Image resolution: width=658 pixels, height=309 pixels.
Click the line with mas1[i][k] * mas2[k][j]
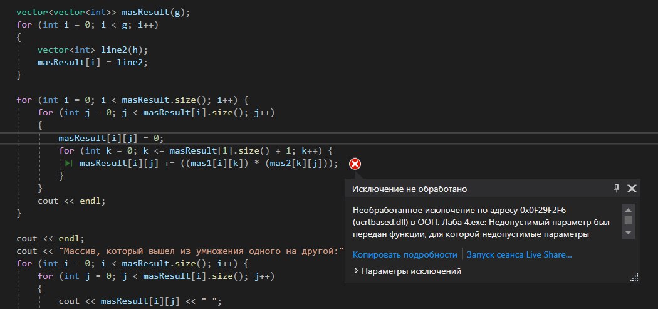(x=209, y=164)
